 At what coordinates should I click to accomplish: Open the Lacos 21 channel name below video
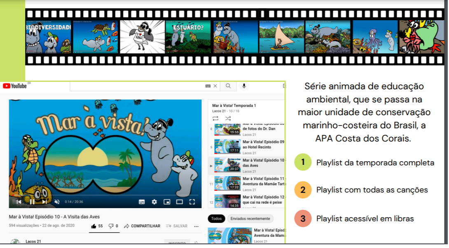[33, 241]
